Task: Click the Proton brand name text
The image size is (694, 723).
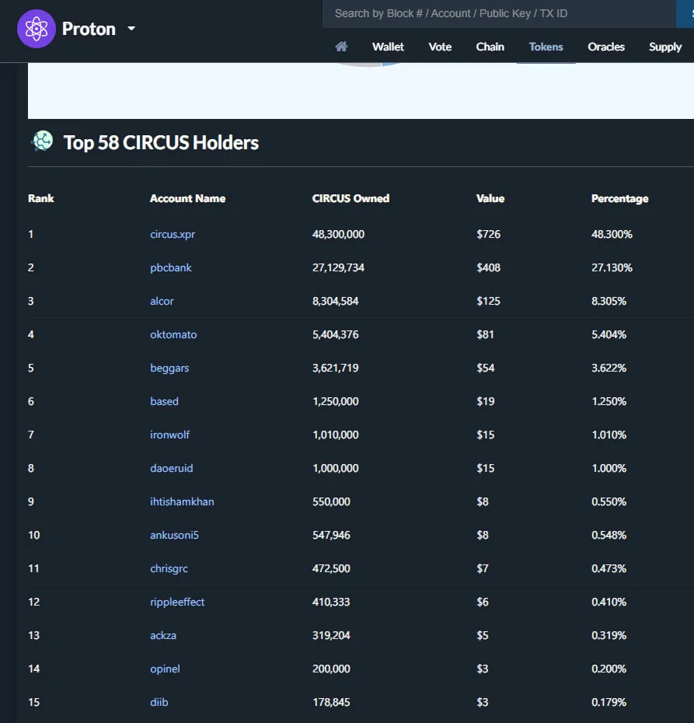Action: (x=89, y=29)
